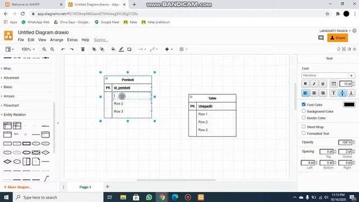
Task: Open the Extras menu
Action: [72, 40]
